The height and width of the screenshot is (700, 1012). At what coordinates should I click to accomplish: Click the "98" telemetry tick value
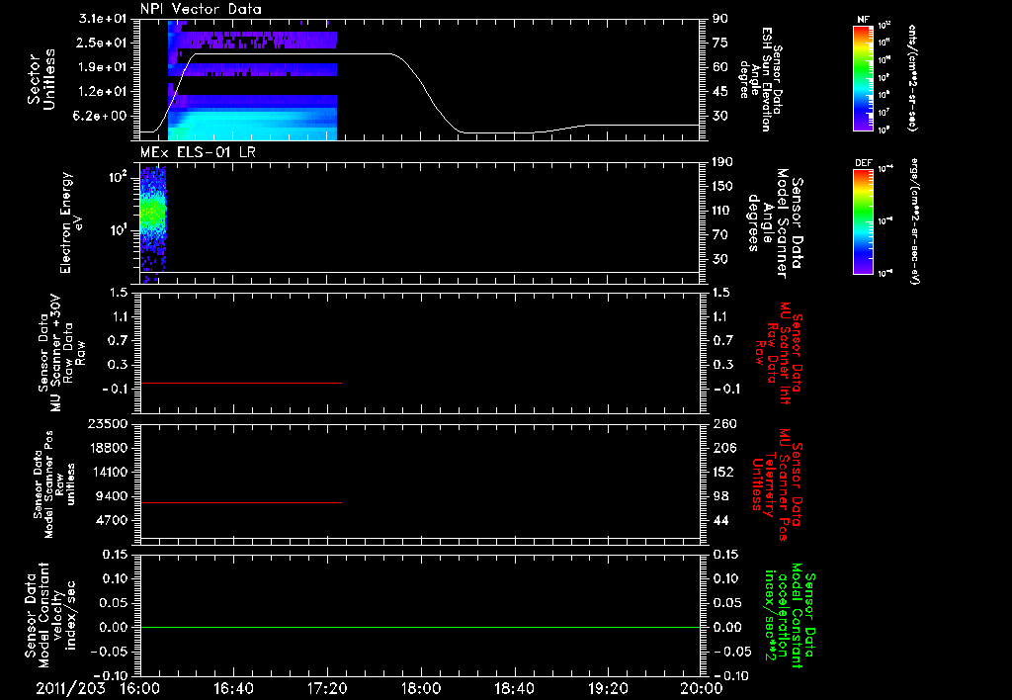(x=720, y=496)
